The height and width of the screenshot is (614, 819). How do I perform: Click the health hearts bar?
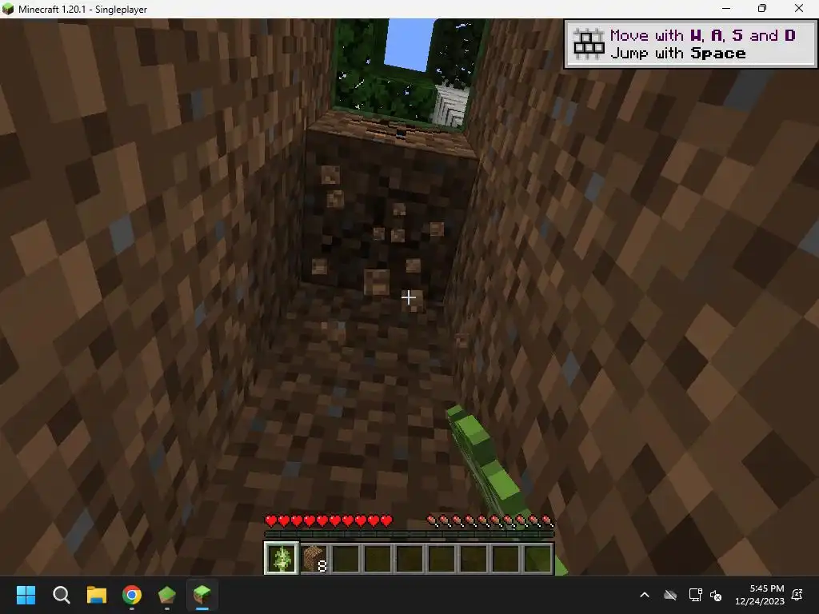(x=329, y=520)
